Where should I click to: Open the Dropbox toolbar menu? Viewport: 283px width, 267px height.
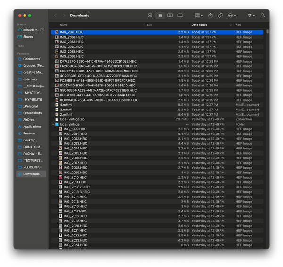(251, 16)
